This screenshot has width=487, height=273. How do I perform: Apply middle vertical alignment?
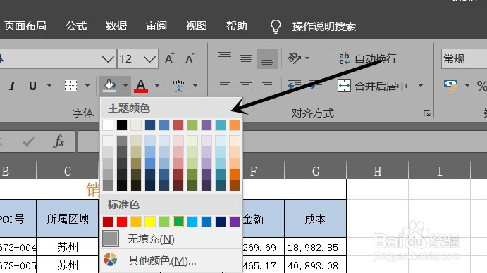point(246,58)
